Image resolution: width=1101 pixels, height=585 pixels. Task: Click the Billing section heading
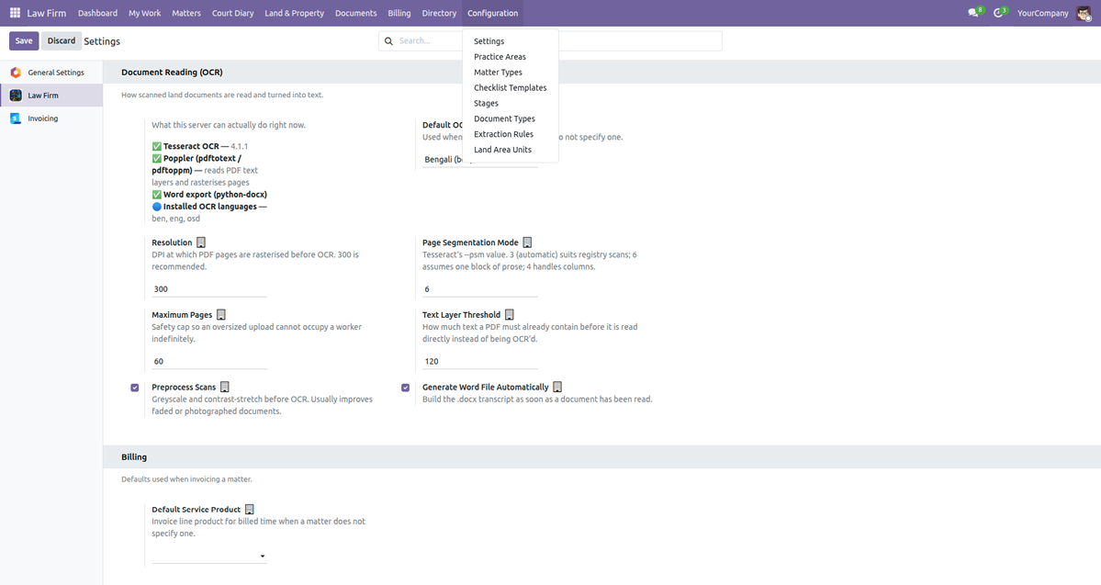click(x=134, y=457)
